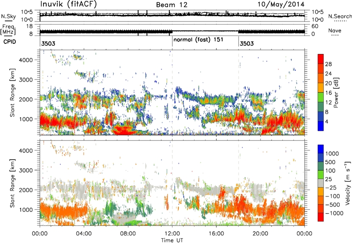
Task: Click the 'CPID' row label
Action: (x=10, y=42)
